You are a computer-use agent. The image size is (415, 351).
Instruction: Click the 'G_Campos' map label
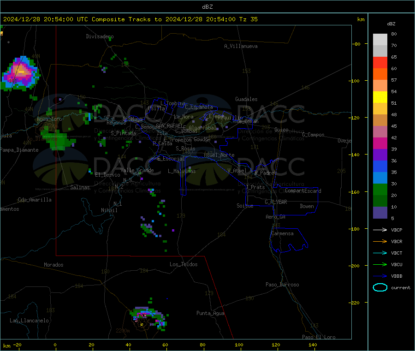[x=314, y=135]
